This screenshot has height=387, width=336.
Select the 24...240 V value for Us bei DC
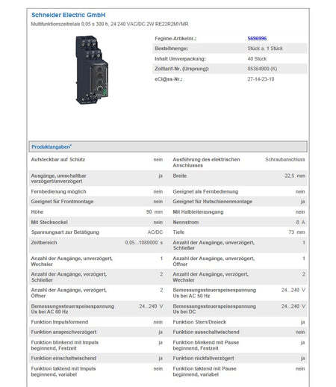click(293, 306)
